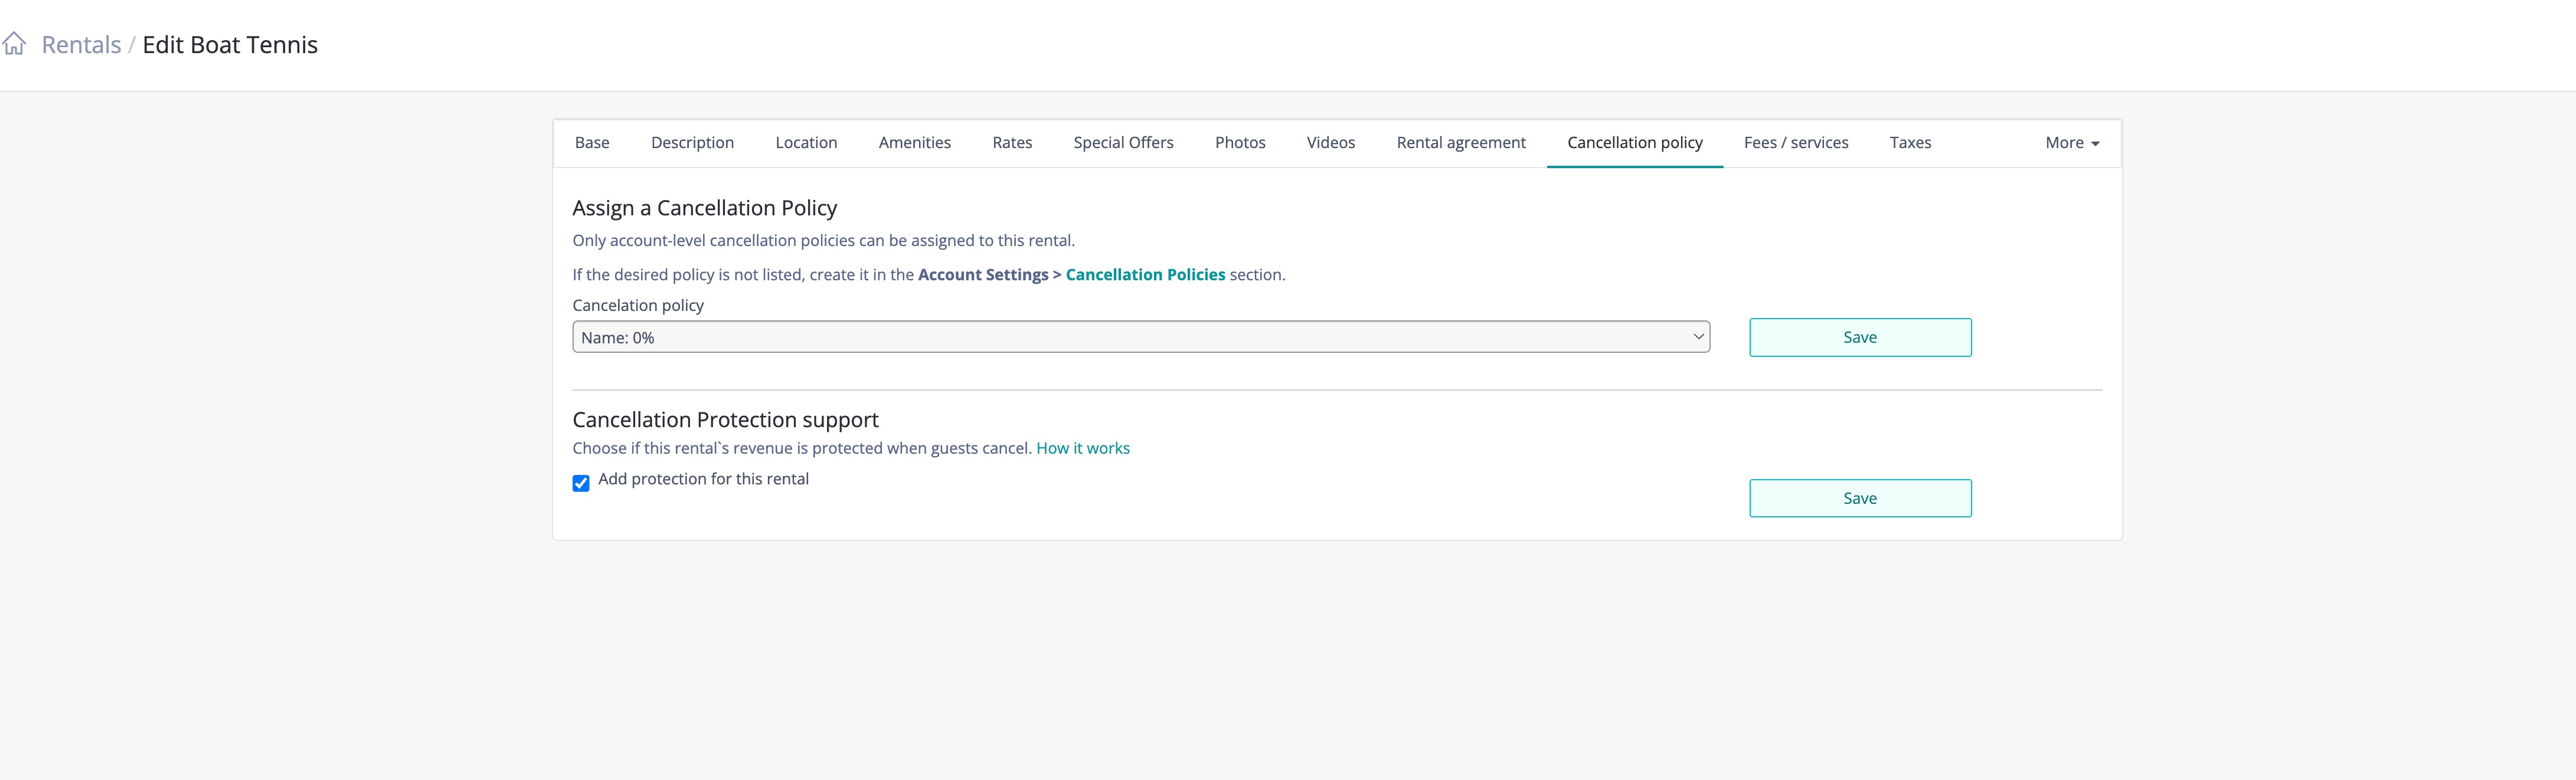Save the assigned cancellation policy
The height and width of the screenshot is (780, 2576).
pyautogui.click(x=1859, y=338)
